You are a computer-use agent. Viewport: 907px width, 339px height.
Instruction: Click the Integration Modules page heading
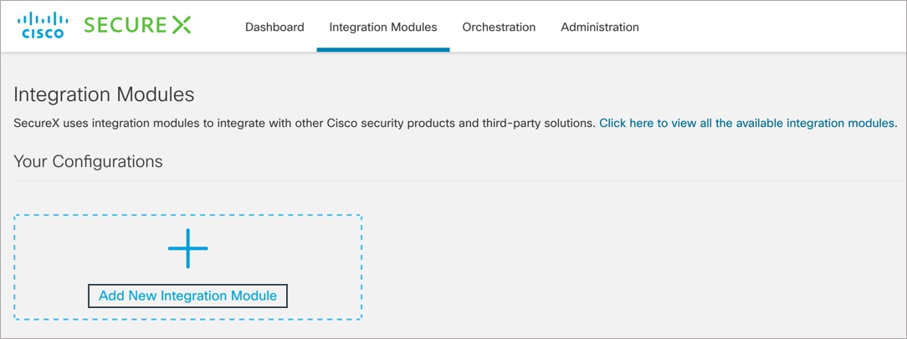pos(104,94)
